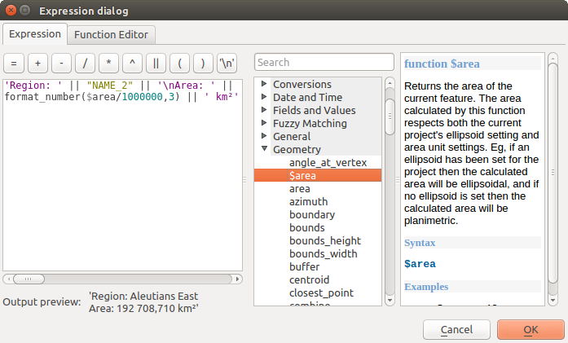
Task: Expand the Conversions function group
Action: (263, 85)
